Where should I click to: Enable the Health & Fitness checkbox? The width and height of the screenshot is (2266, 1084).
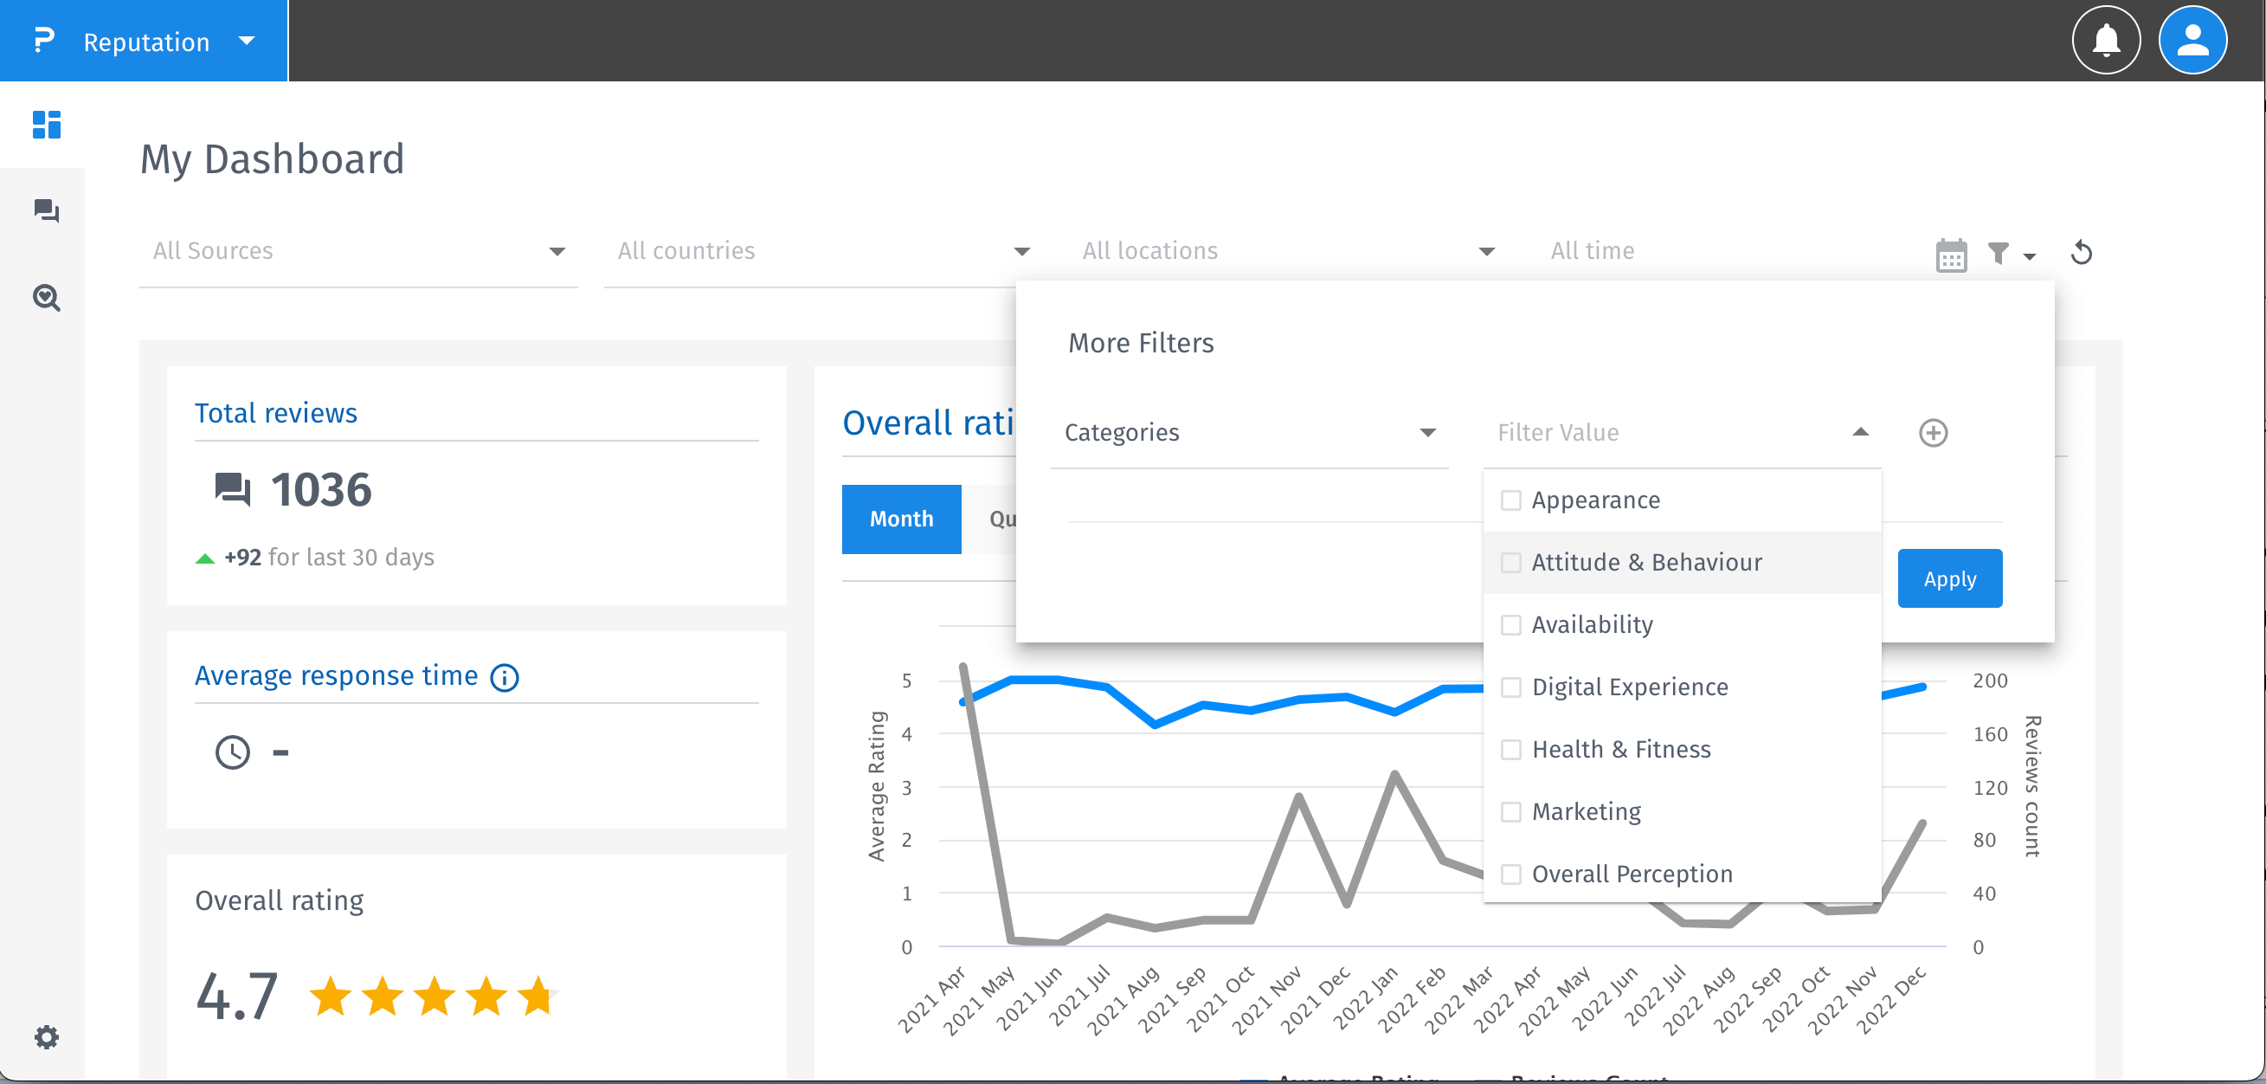point(1511,750)
